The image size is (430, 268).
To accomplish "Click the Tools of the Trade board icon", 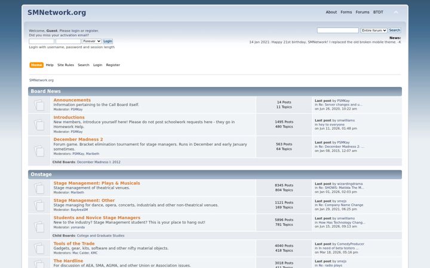I will tap(39, 248).
